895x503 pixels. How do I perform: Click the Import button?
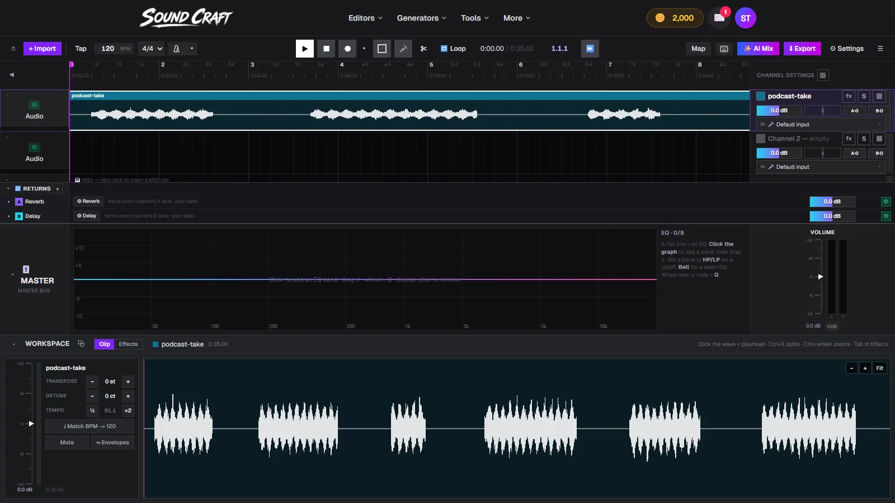coord(42,49)
